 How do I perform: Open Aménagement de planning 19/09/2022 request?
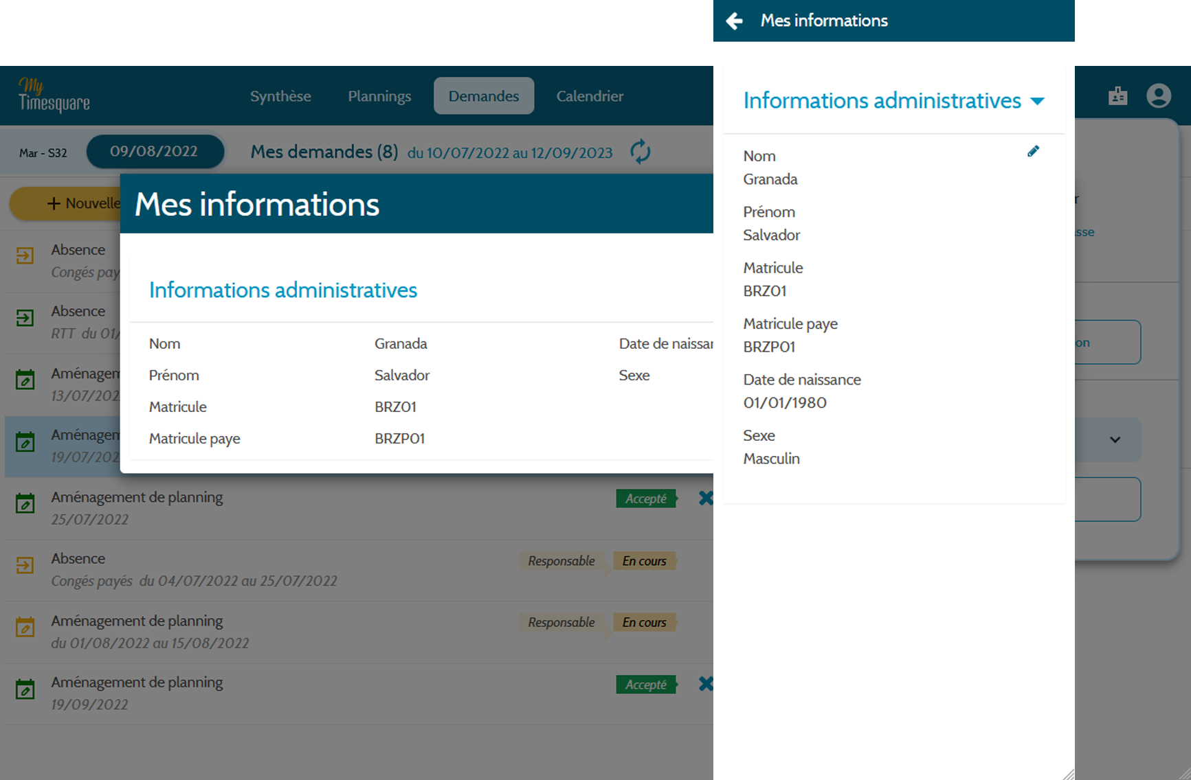click(x=359, y=693)
